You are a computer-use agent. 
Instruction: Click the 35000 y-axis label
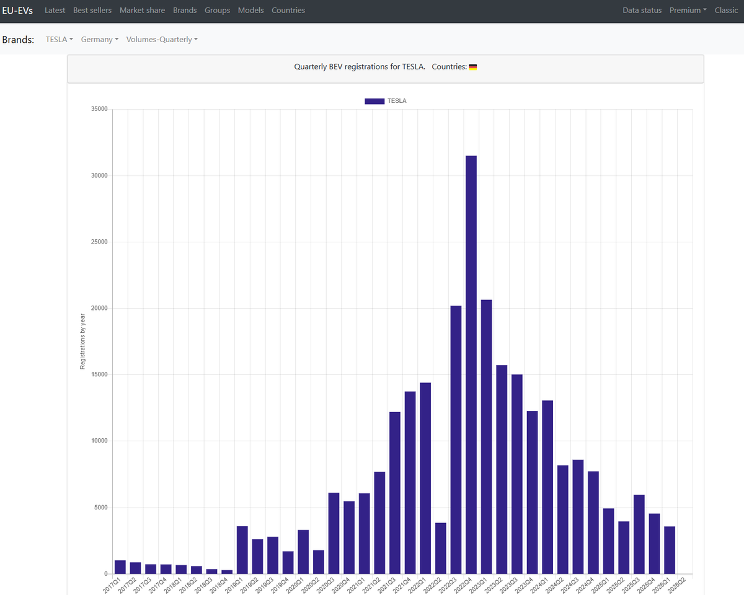coord(99,109)
